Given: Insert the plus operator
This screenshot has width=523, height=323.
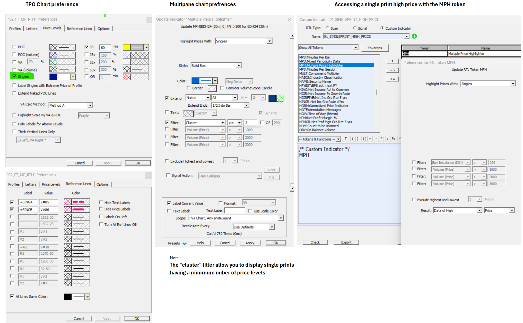Looking at the screenshot, I should 370,139.
